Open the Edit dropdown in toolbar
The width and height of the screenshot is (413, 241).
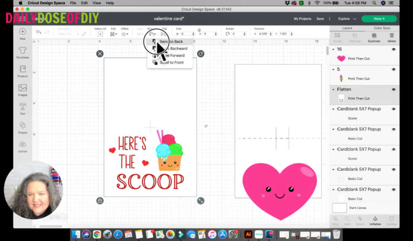tap(113, 34)
